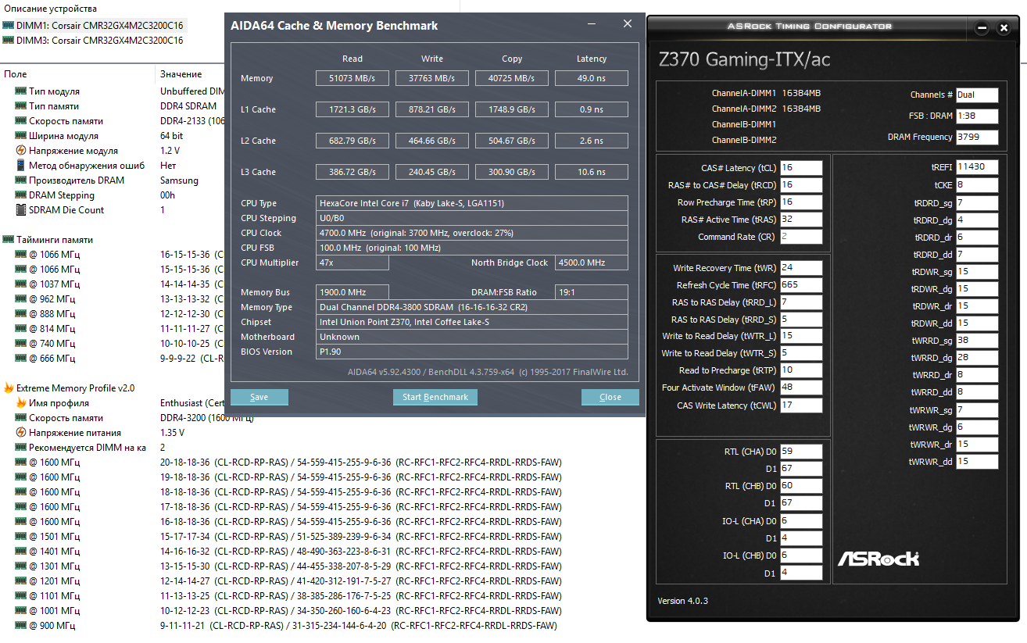Click the 1.35 V value of Напряжение питания

[172, 433]
